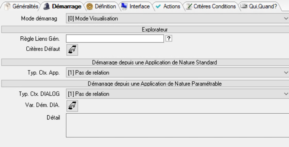Click the Généralités tab page icon
This screenshot has width=289, height=147.
[7, 7]
